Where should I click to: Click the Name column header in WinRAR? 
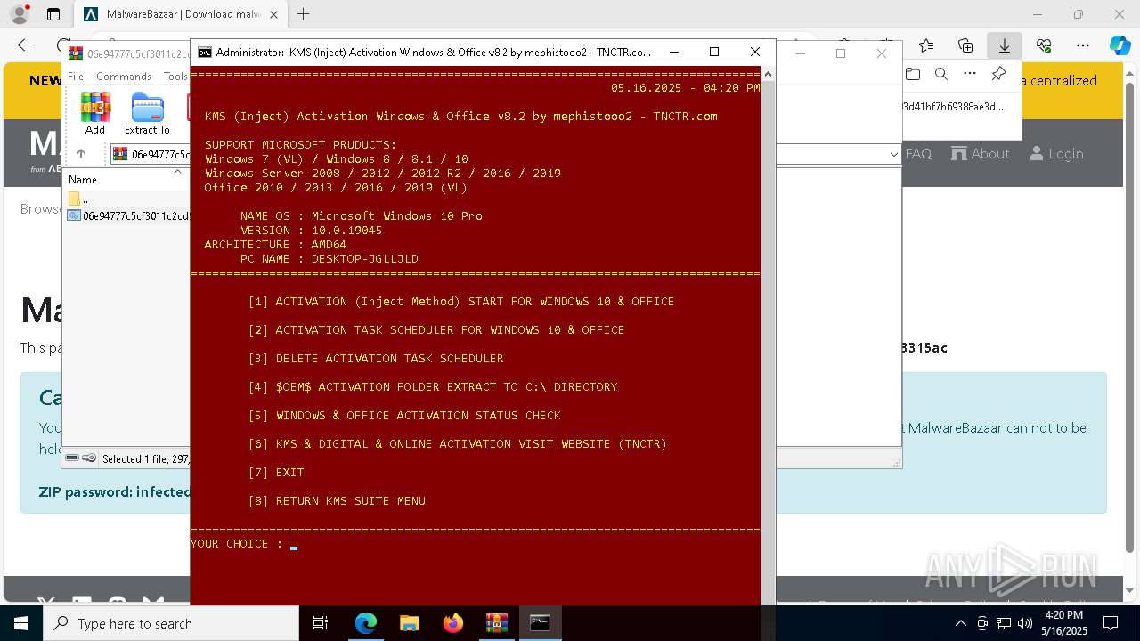(x=83, y=179)
